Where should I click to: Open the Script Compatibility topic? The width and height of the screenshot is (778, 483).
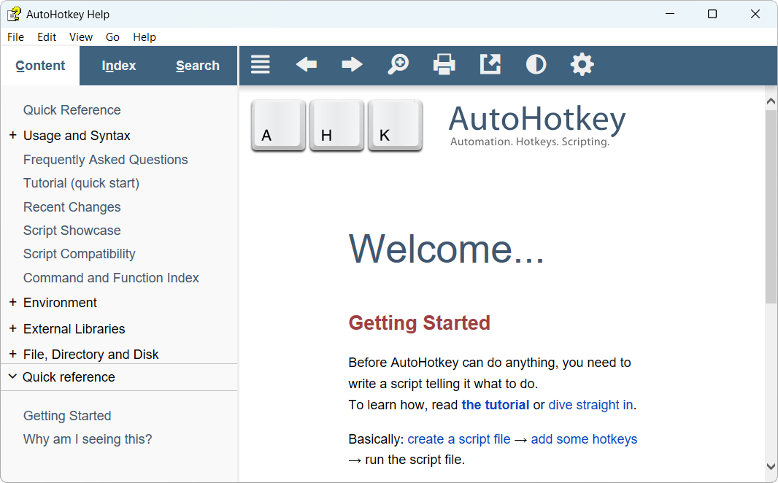[x=80, y=254]
